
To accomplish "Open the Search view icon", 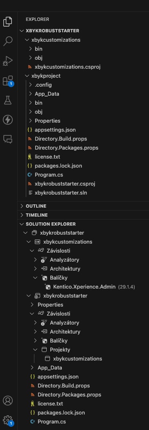I will [x=8, y=41].
